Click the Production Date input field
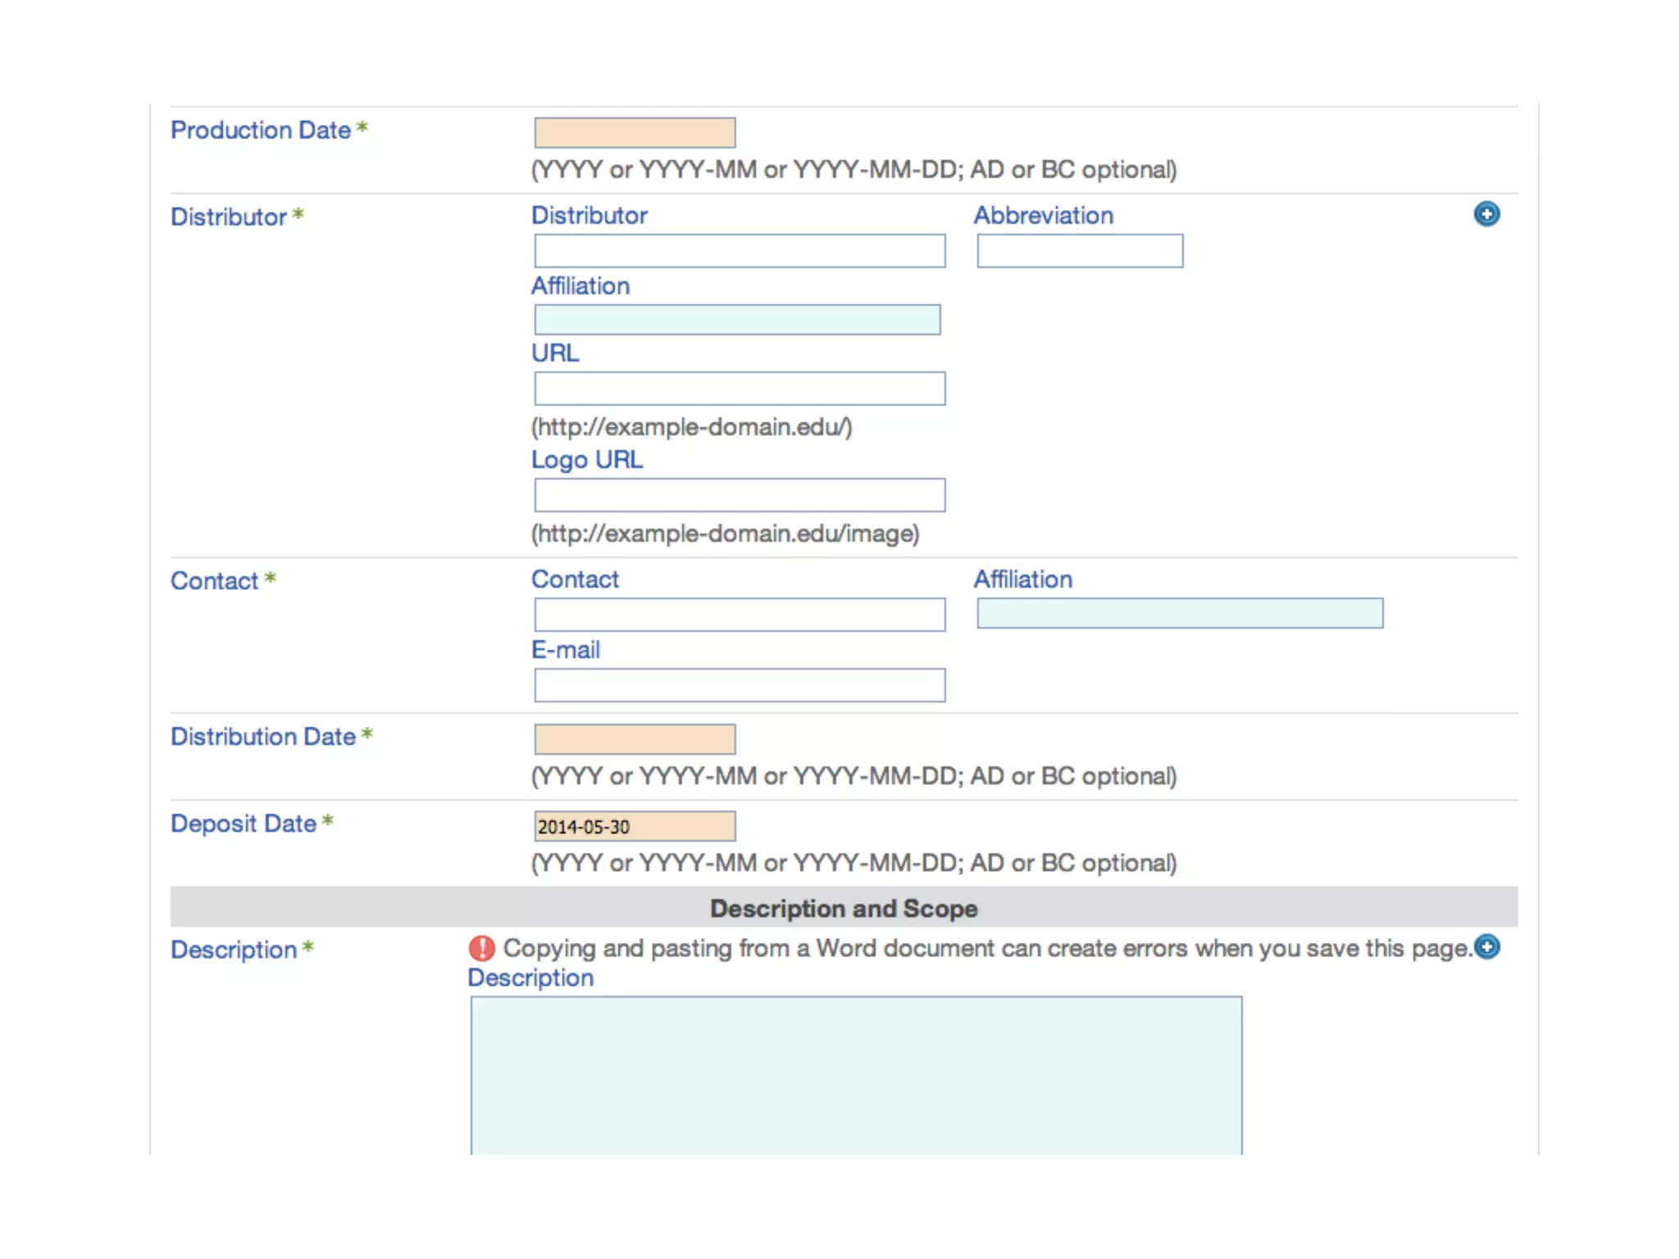1679x1259 pixels. (635, 133)
